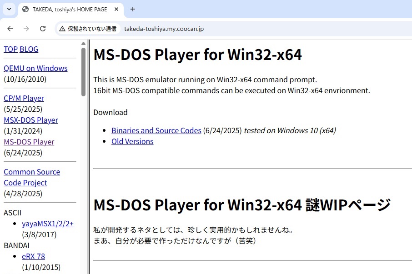Image resolution: width=412 pixels, height=274 pixels.
Task: Open the Old Versions link
Action: pos(132,141)
